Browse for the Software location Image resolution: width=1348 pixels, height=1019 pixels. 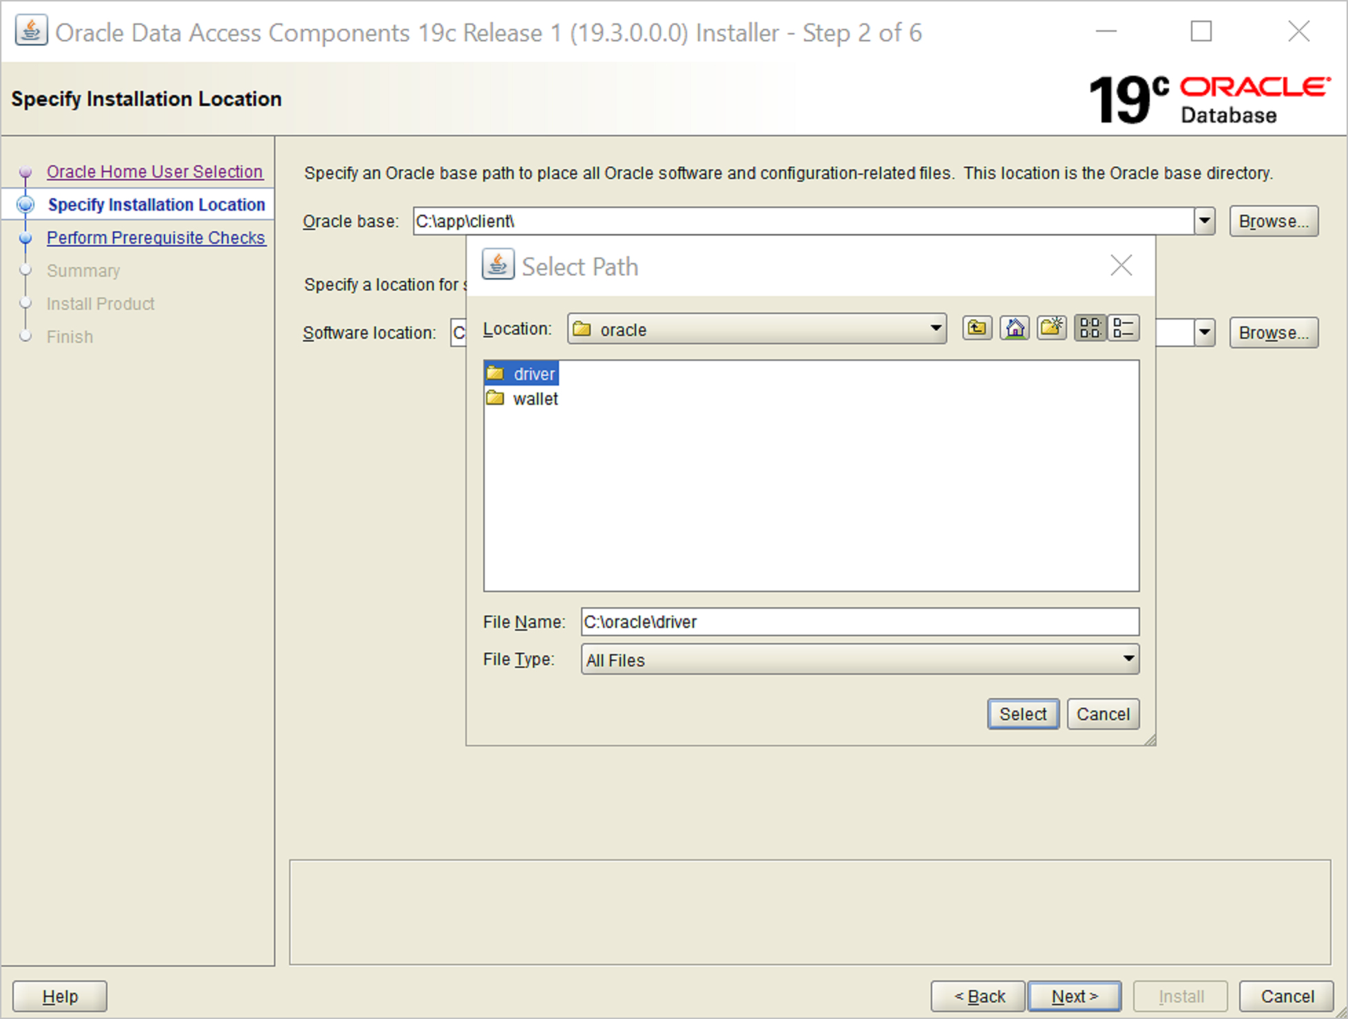1274,333
